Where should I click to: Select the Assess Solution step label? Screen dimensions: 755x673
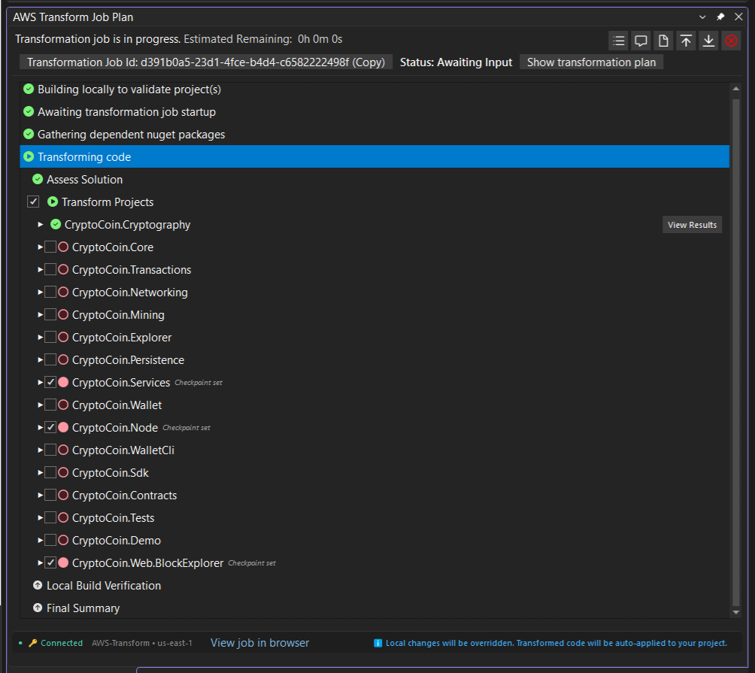(x=85, y=179)
